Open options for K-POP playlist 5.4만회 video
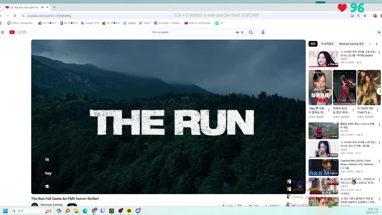Viewport: 382px width, 215px height. point(379,52)
